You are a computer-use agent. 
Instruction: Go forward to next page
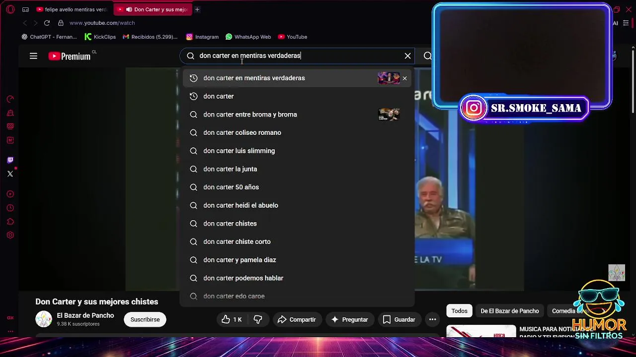coord(35,23)
